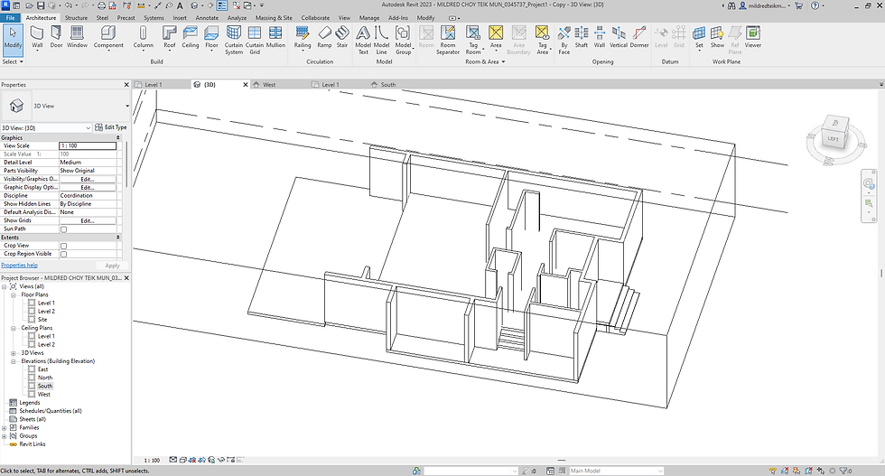Open the work plane Viewer
Screen dimensions: 885x476
click(752, 37)
